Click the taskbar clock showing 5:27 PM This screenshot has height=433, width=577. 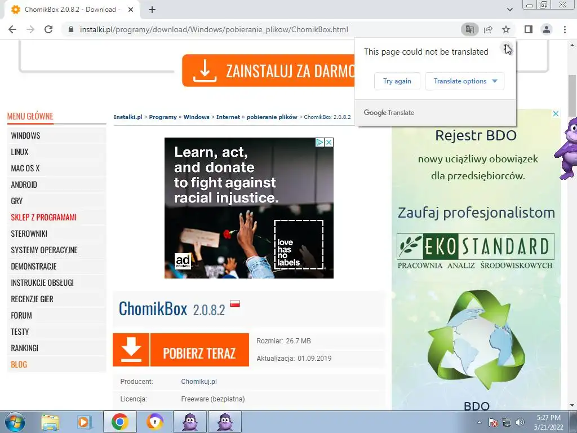[x=548, y=422]
